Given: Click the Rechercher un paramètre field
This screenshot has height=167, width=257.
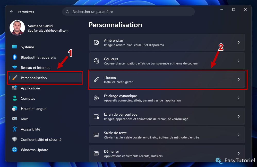Looking at the screenshot, I should click(128, 12).
